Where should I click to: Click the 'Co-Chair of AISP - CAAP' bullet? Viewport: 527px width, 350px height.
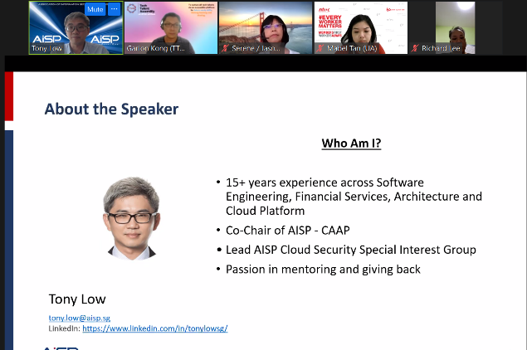pos(288,231)
